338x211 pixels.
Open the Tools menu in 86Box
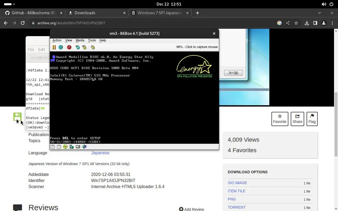[92, 40]
